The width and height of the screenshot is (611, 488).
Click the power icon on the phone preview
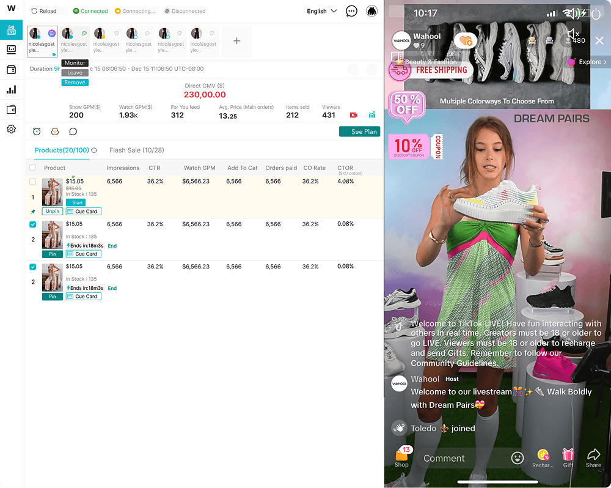coord(596,13)
